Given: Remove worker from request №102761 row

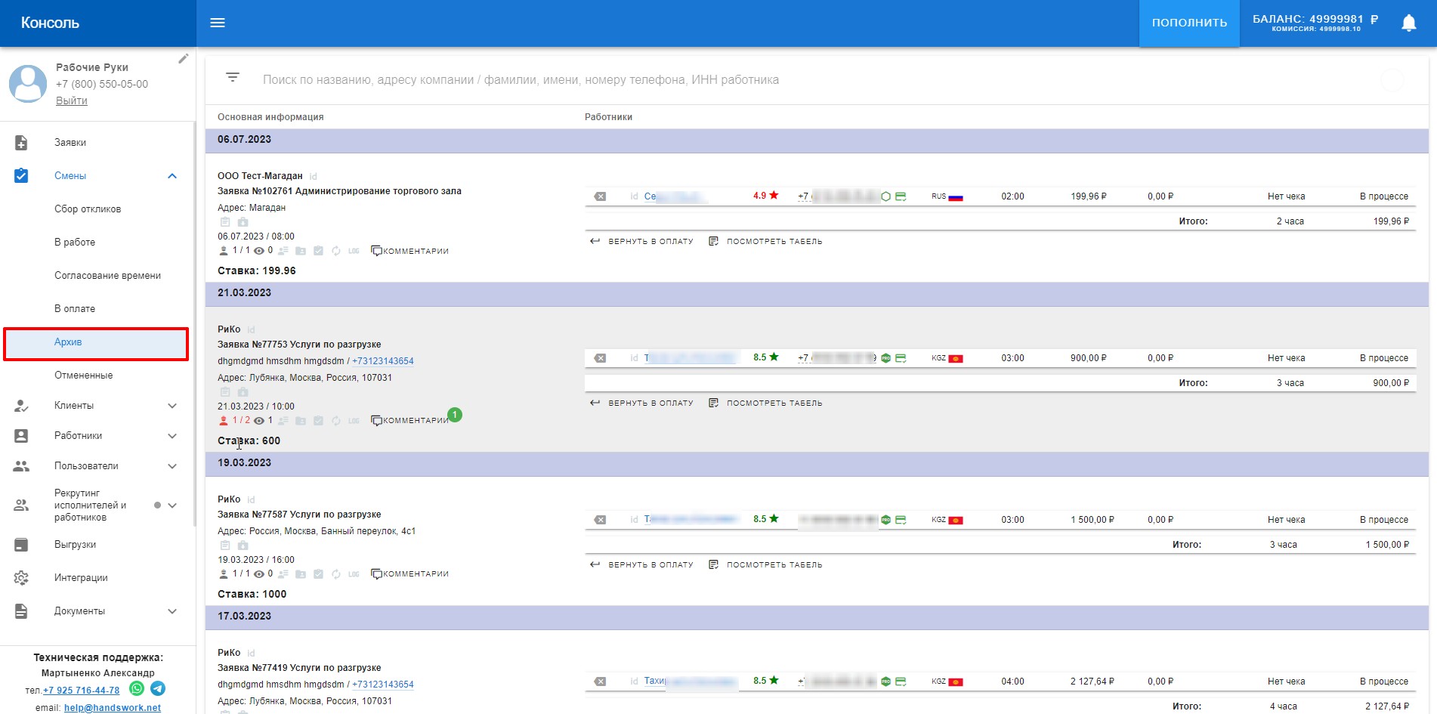Looking at the screenshot, I should click(600, 196).
